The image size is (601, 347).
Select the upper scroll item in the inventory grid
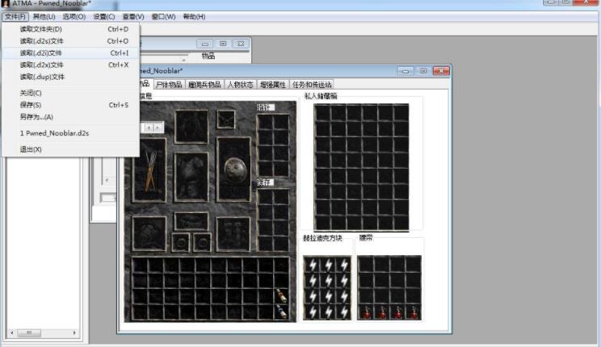281,295
